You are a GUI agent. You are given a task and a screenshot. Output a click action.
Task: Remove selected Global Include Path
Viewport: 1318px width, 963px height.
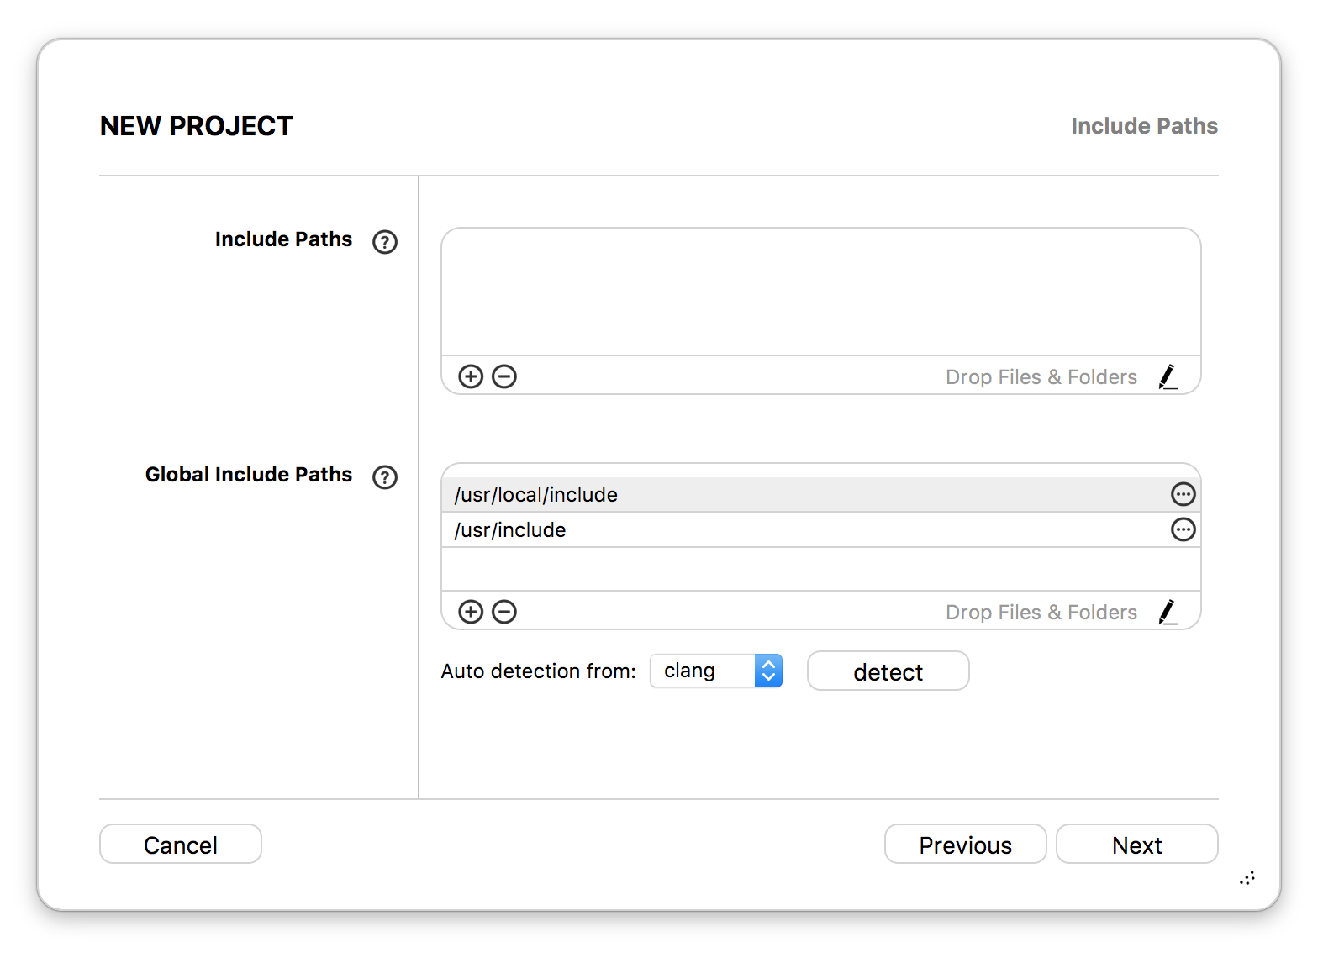[x=504, y=612]
